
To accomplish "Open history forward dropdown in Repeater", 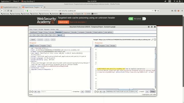I will (x=53, y=39).
